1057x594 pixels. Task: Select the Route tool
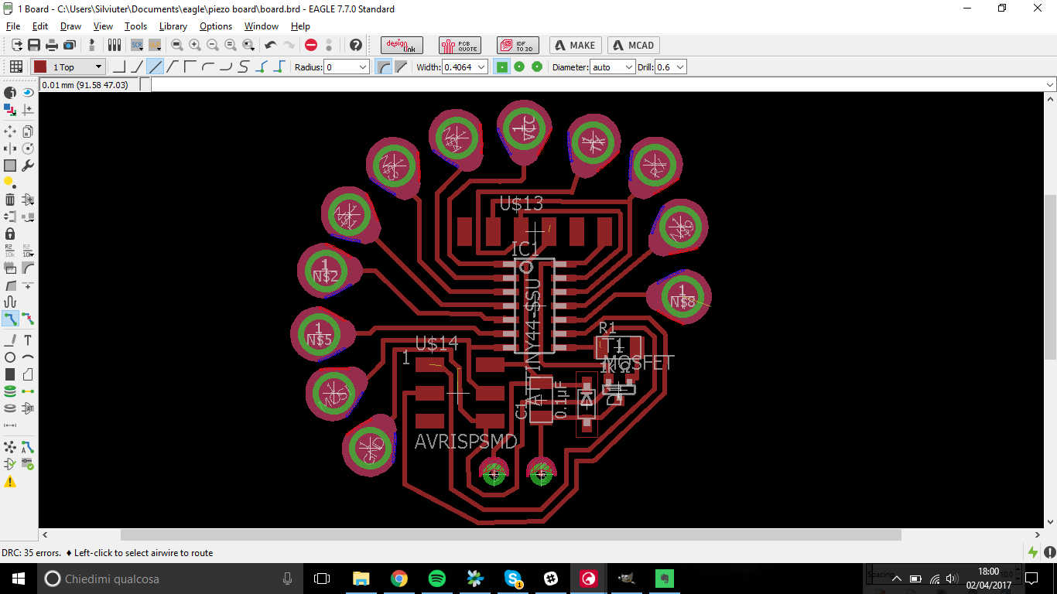point(10,319)
